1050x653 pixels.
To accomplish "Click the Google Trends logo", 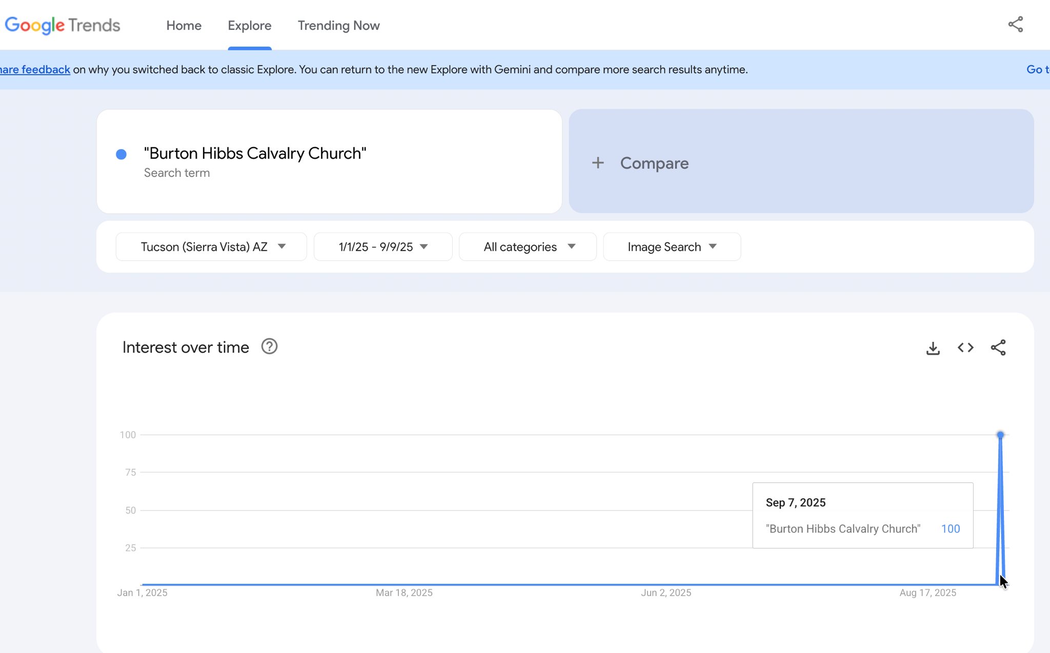I will pos(63,25).
